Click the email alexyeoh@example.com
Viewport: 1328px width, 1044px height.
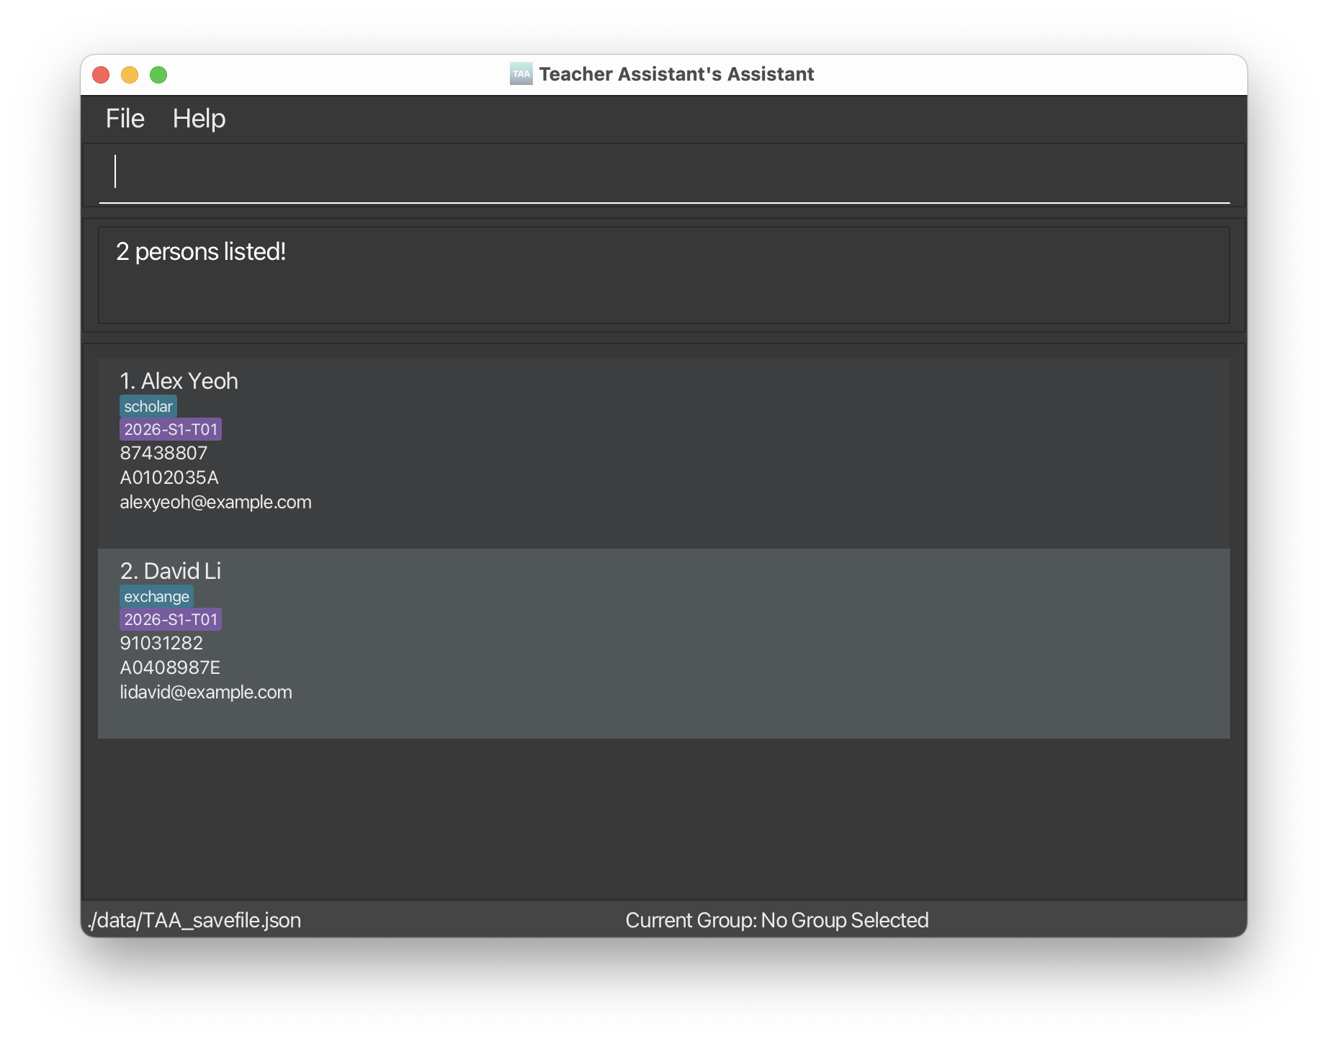tap(215, 502)
